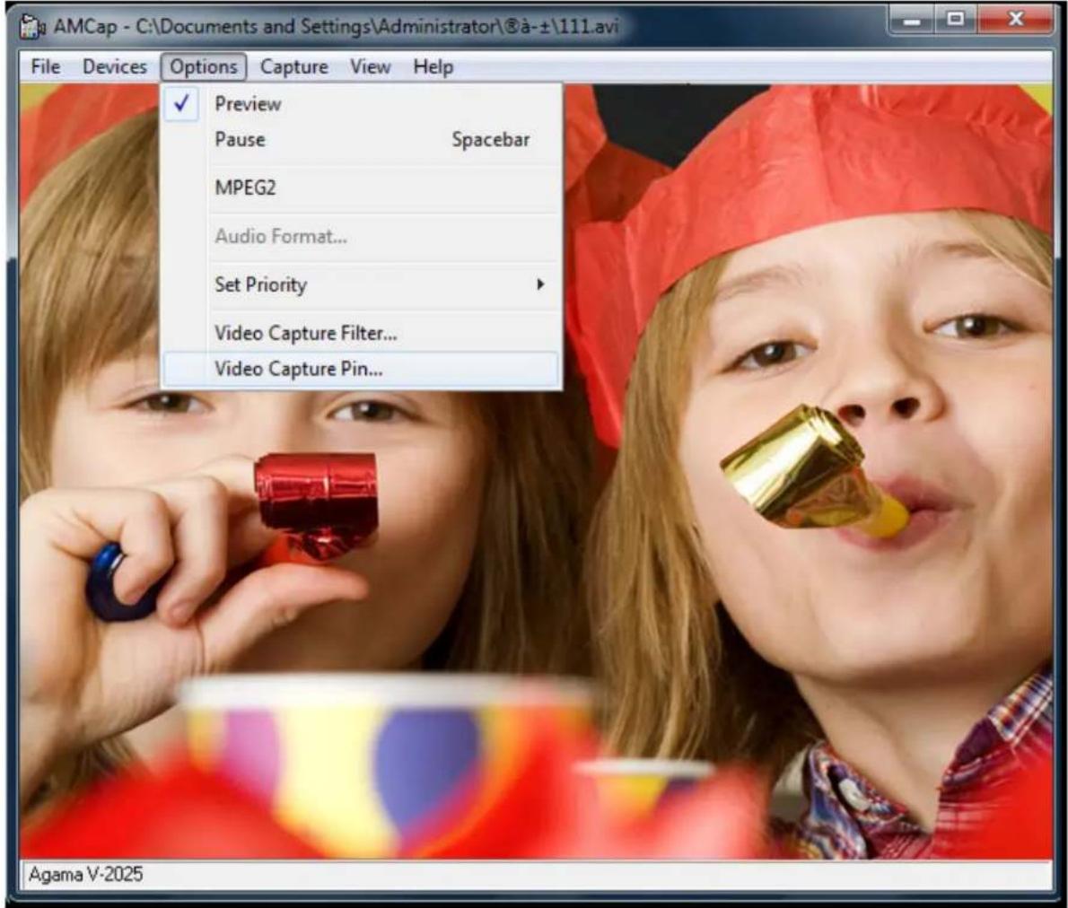Choose the MPEG2 menu entry

click(x=361, y=188)
